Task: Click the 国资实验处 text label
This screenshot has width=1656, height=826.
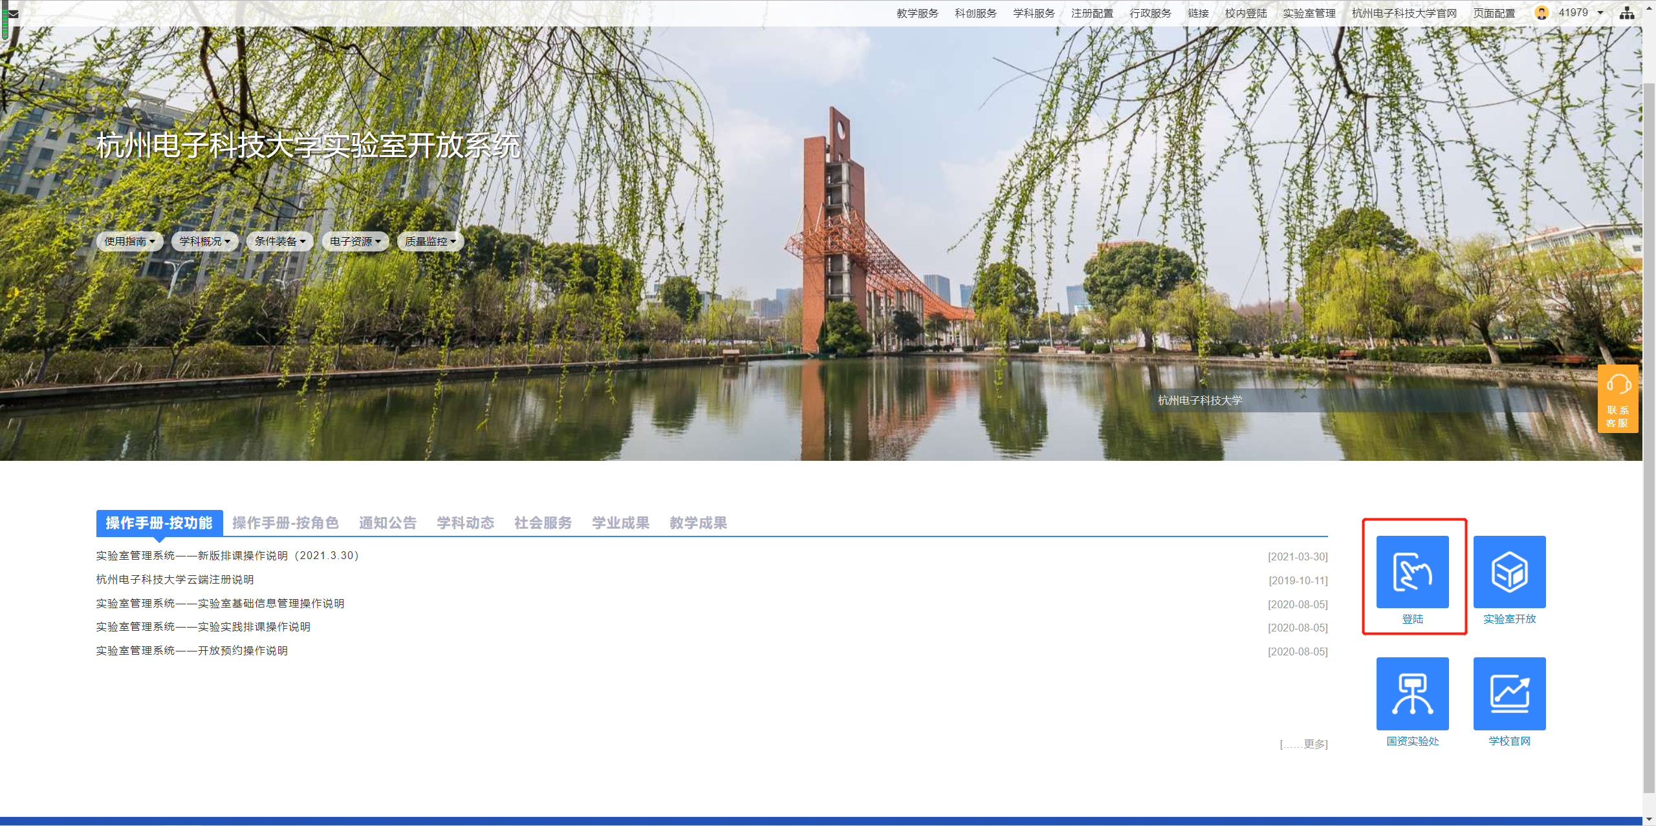Action: 1412,741
